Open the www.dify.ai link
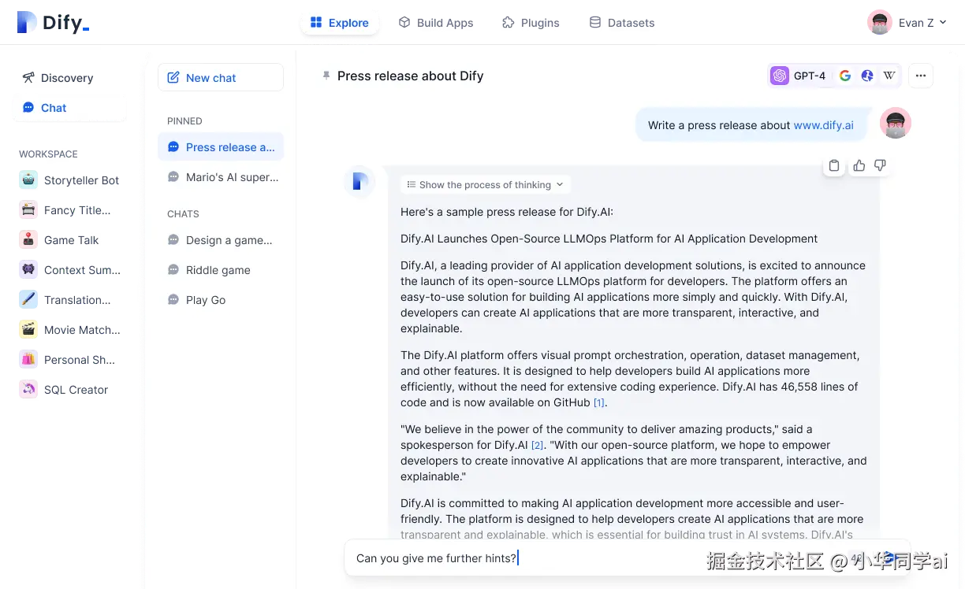 pos(823,125)
